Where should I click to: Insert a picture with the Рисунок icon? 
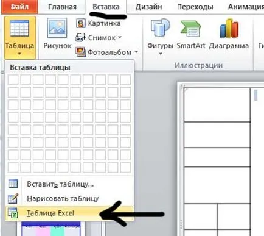[57, 27]
